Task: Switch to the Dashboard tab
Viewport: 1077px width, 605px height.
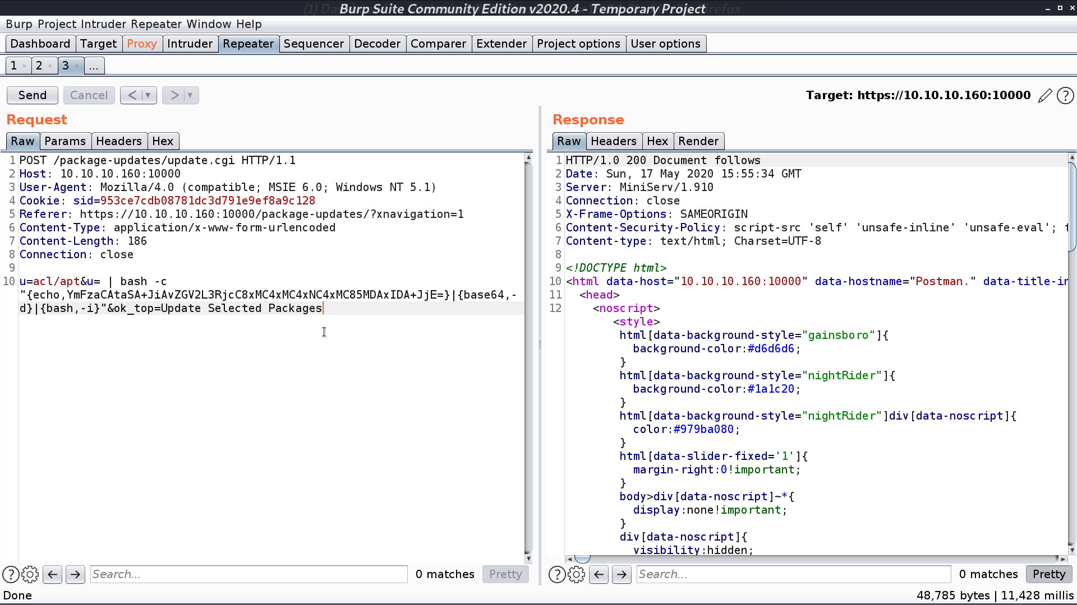Action: pos(40,44)
